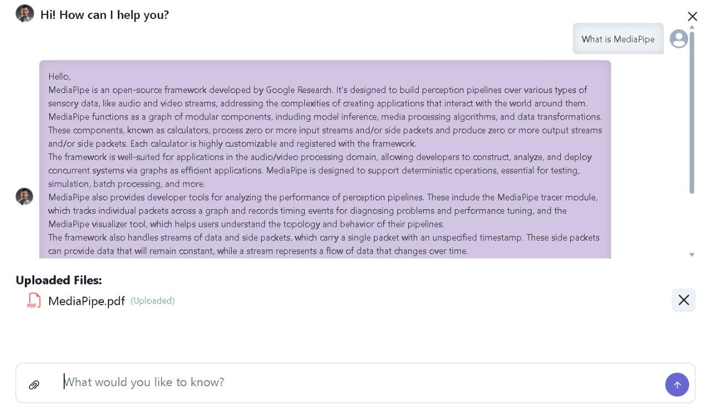
Task: Click the "Hi! How can I help you?" heading
Action: pyautogui.click(x=105, y=15)
